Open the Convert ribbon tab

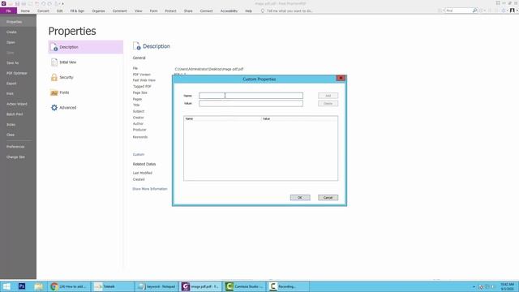click(43, 11)
